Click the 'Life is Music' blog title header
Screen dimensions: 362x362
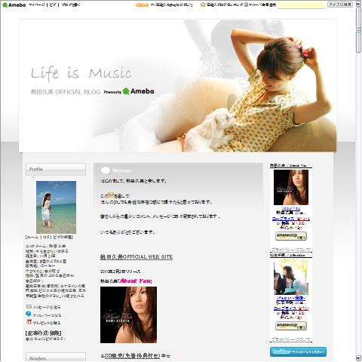(x=81, y=73)
